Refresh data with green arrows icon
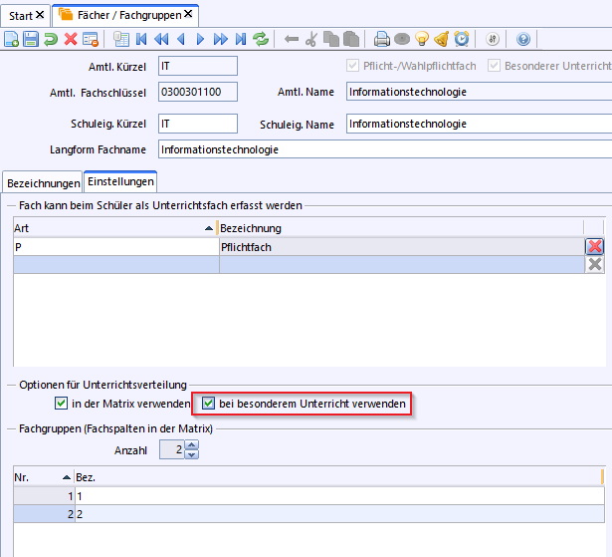This screenshot has height=557, width=612. coord(261,39)
